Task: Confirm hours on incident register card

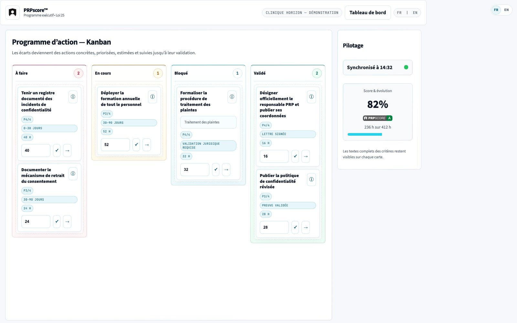Action: [57, 151]
